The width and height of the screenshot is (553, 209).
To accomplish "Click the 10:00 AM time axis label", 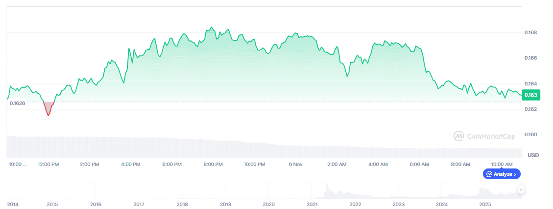I will pos(502,164).
